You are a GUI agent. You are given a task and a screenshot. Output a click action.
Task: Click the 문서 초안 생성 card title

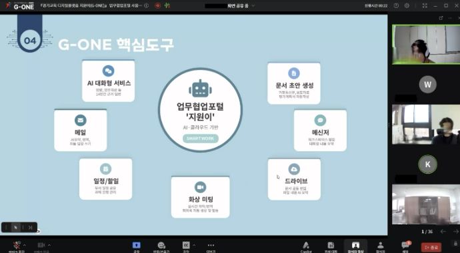(x=295, y=85)
